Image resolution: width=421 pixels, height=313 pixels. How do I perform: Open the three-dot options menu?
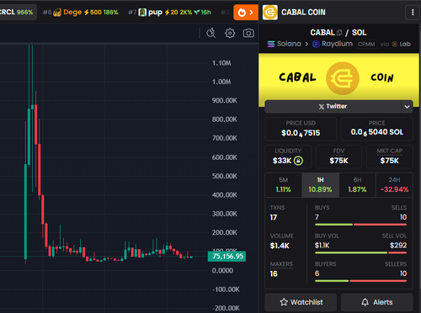[413, 13]
